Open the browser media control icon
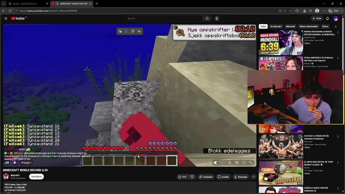Viewport: 345px width, 194px height. coord(304,11)
